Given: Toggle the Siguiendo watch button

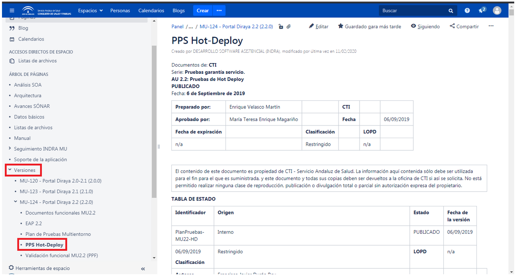Looking at the screenshot, I should [426, 27].
